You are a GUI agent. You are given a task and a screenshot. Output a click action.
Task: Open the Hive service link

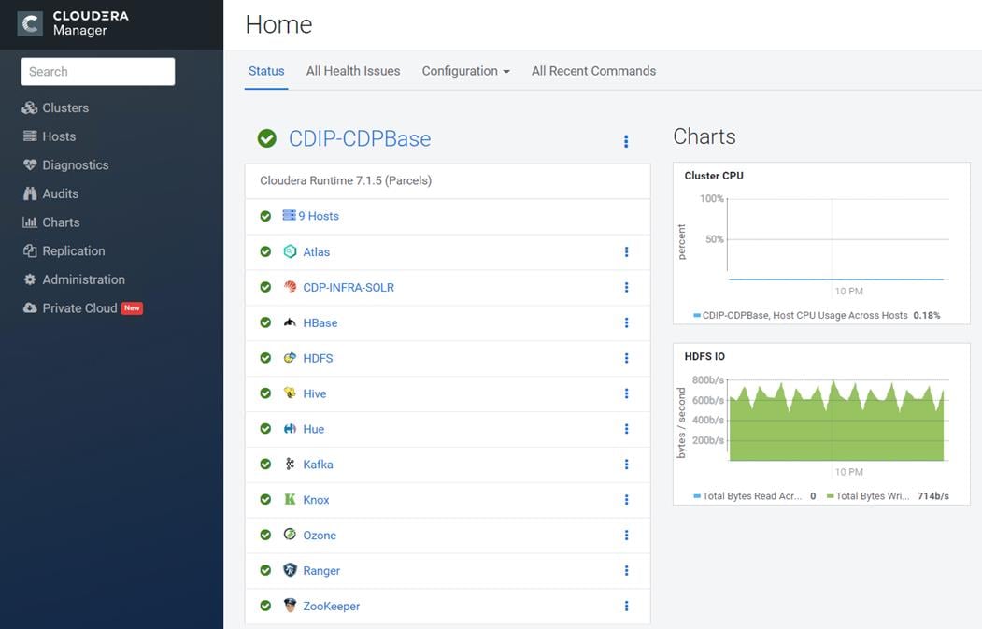(x=314, y=393)
